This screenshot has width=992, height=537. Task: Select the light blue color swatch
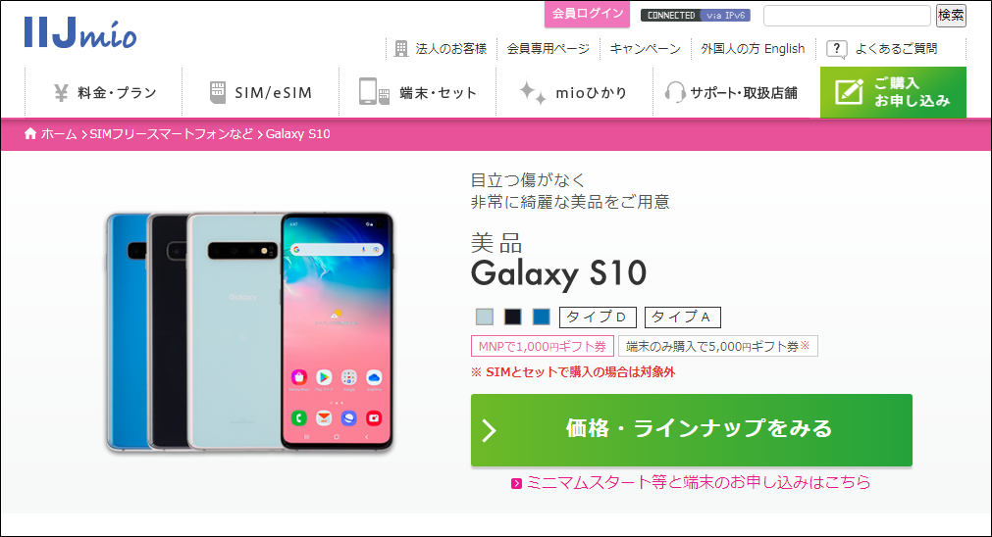pyautogui.click(x=485, y=317)
